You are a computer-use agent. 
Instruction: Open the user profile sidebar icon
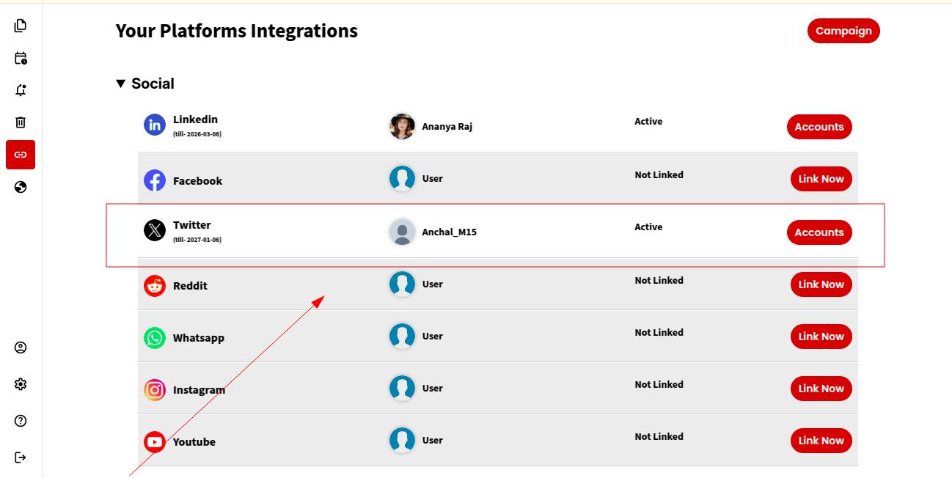pos(21,348)
